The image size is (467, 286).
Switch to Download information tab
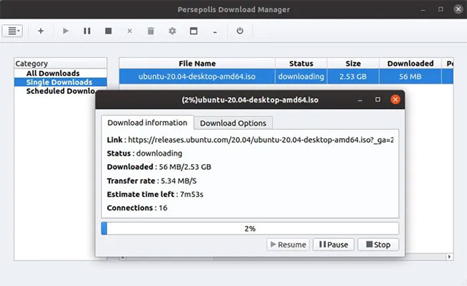(x=147, y=123)
